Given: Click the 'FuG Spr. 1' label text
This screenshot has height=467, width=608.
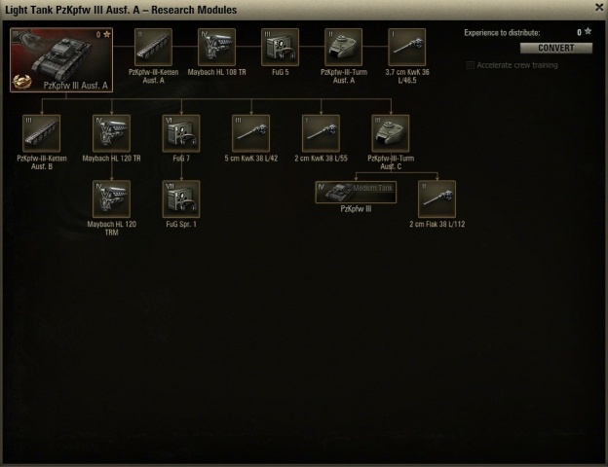Looking at the screenshot, I should pos(181,224).
